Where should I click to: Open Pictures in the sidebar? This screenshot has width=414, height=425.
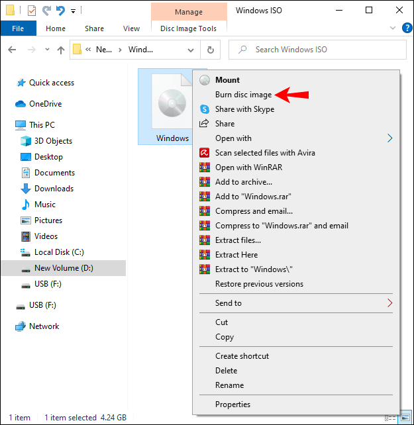(x=41, y=220)
